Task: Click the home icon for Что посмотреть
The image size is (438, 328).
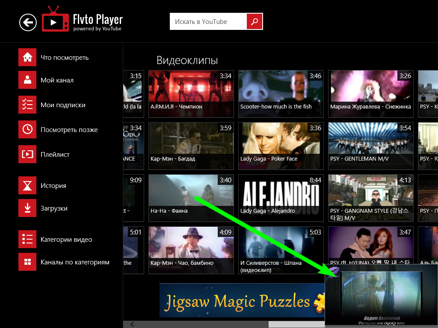Action: (x=27, y=57)
